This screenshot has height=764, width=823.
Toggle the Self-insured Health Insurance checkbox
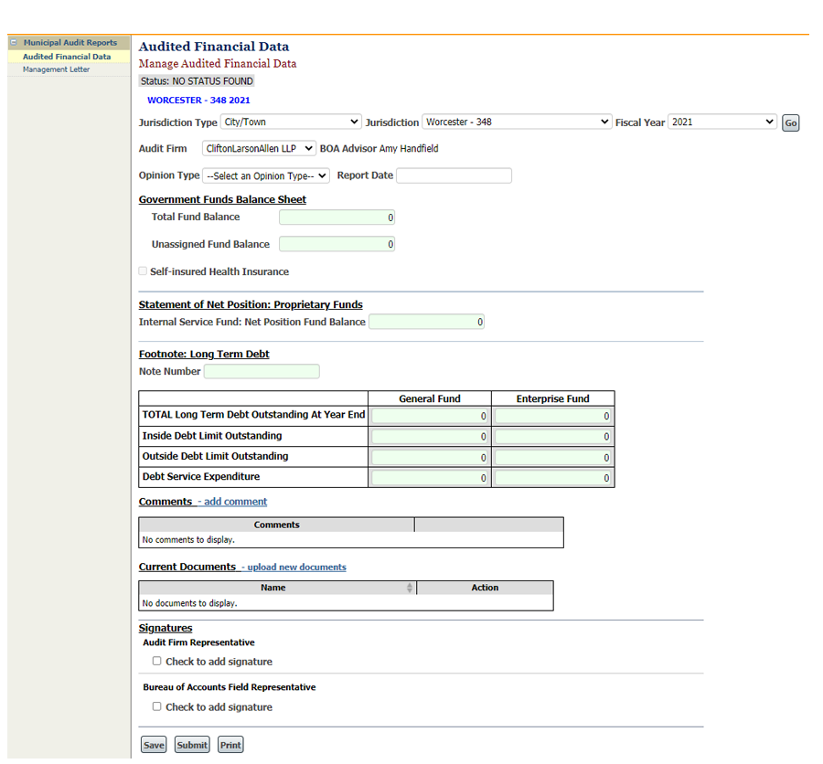[143, 271]
